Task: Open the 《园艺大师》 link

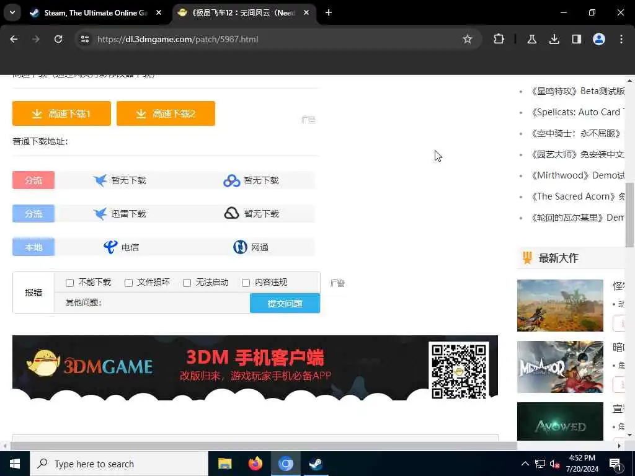Action: pyautogui.click(x=578, y=154)
